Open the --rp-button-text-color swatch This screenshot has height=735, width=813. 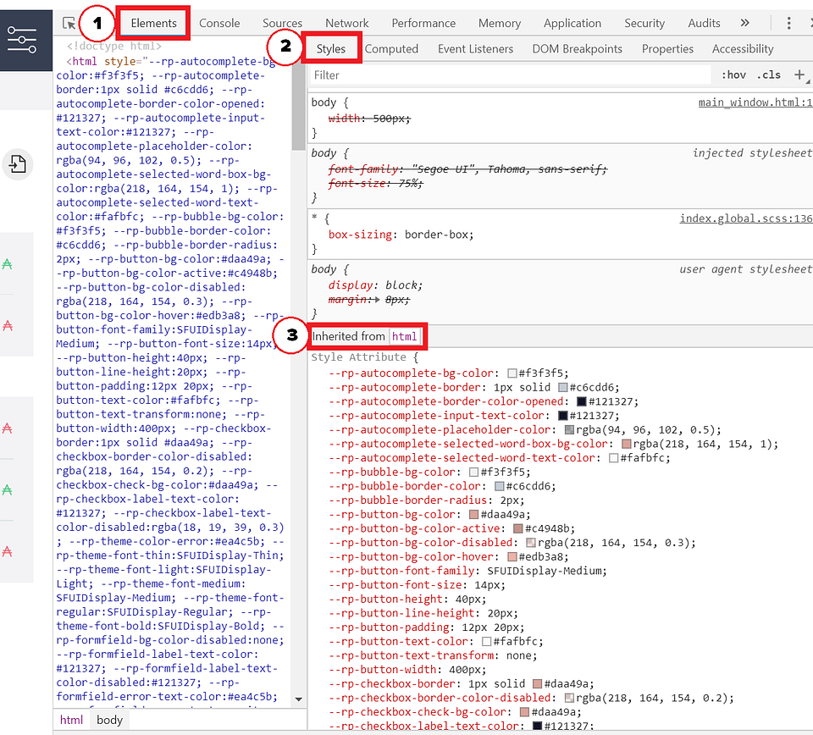tap(486, 642)
